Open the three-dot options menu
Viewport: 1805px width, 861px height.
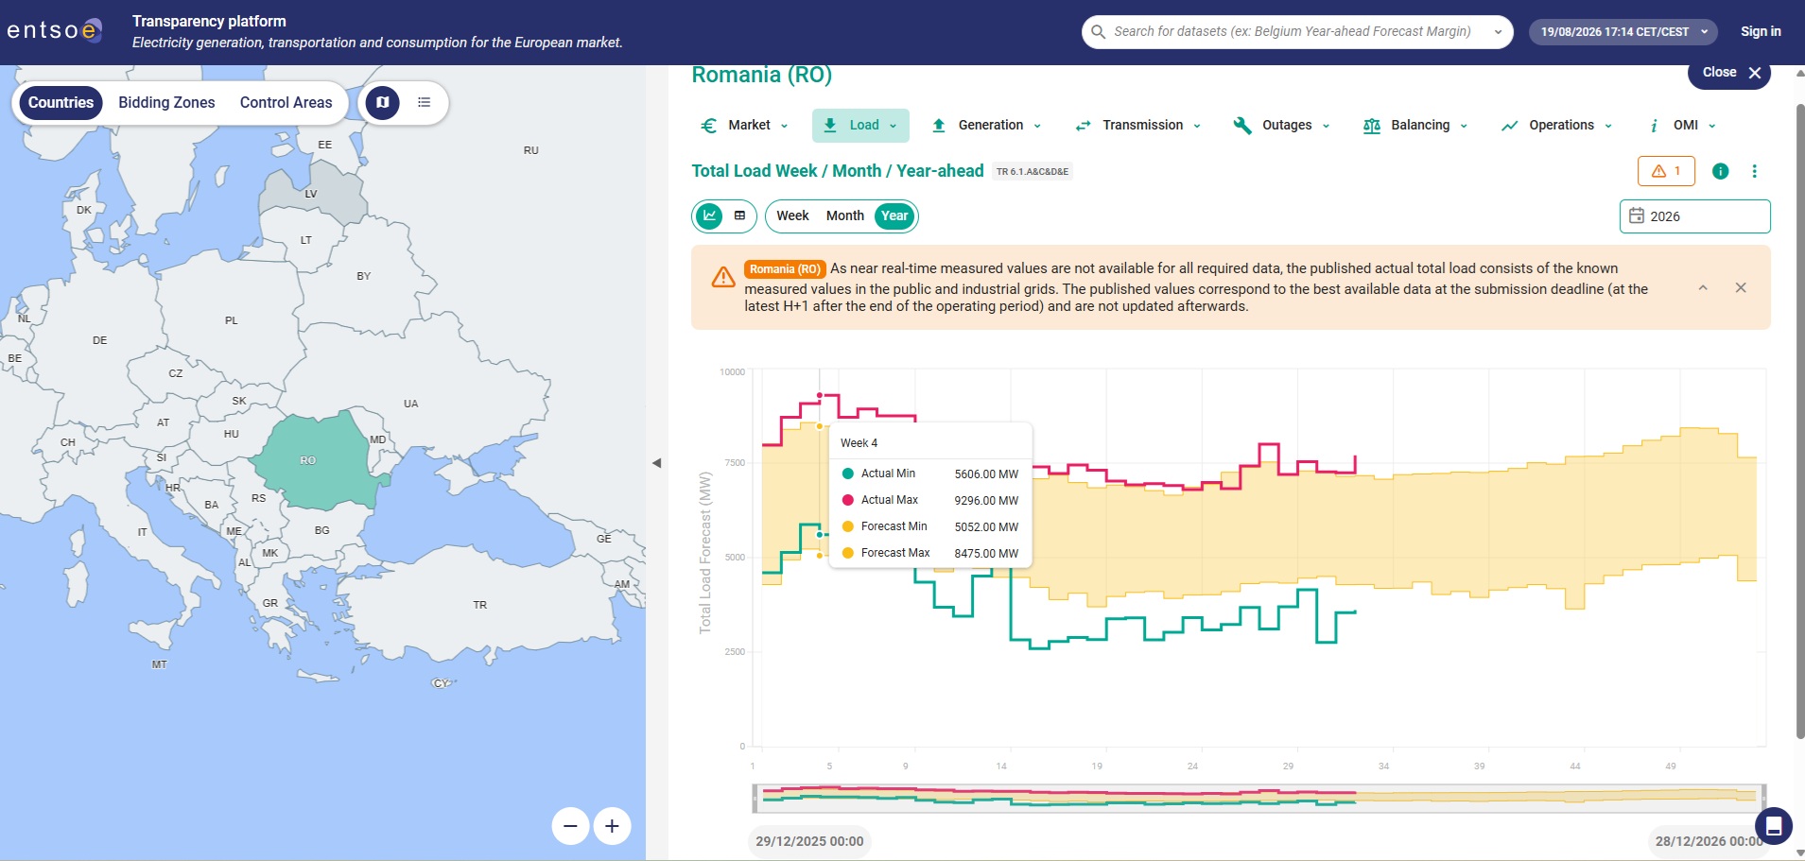1755,171
